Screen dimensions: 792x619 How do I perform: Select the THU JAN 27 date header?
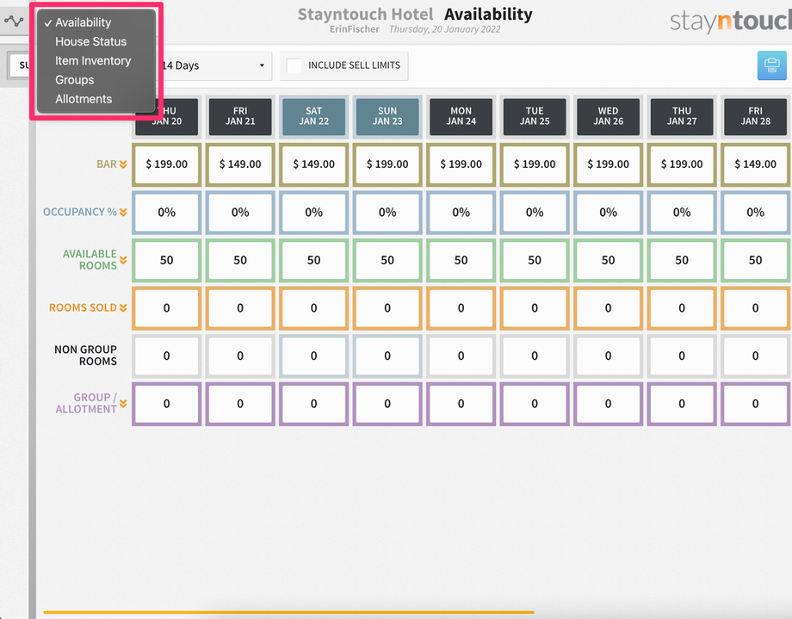(x=682, y=116)
